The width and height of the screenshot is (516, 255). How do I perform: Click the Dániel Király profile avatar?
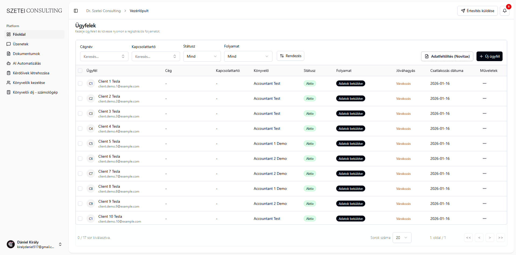tap(11, 244)
